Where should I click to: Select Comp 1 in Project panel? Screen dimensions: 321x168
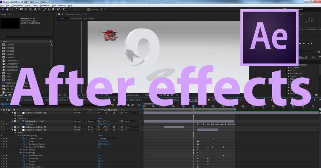[9, 73]
